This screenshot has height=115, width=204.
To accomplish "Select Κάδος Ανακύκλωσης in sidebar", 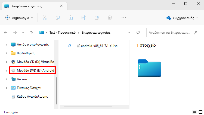I will (x=30, y=97).
